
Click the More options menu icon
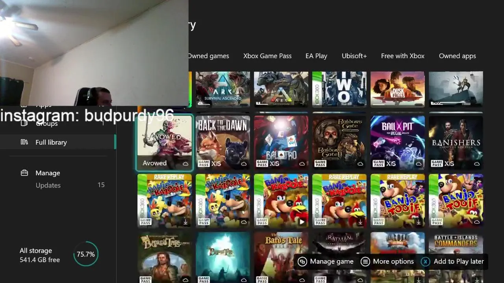click(365, 261)
